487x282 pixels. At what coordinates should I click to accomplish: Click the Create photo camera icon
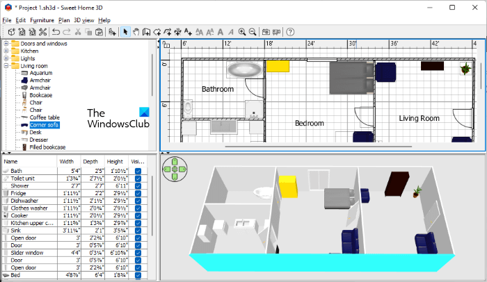coord(266,32)
